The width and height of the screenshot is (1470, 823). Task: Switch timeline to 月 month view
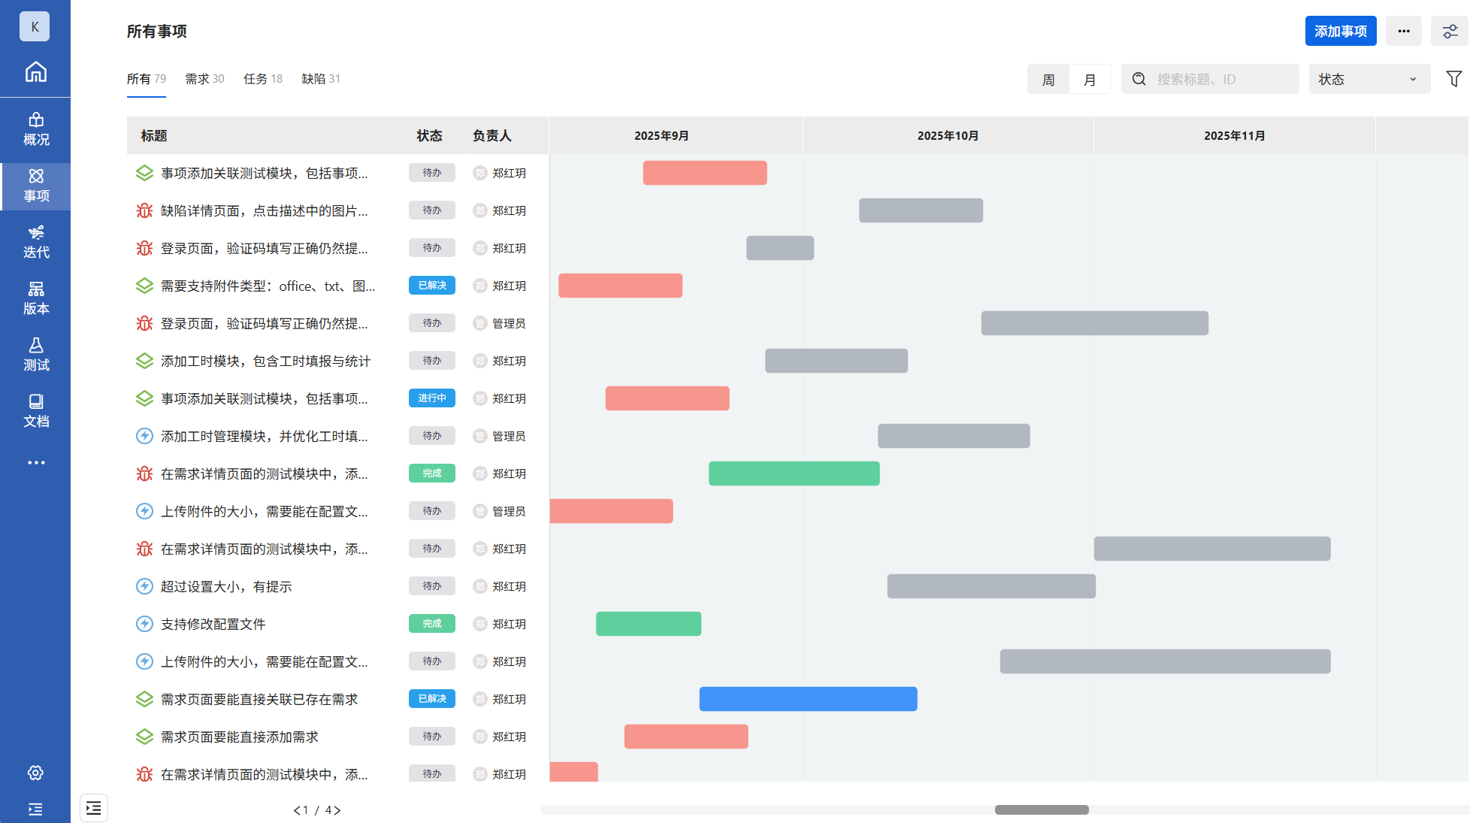coord(1090,80)
